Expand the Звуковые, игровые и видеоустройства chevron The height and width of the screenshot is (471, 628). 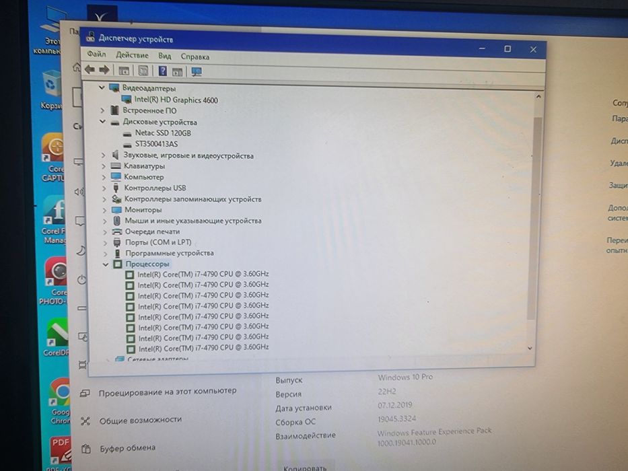click(x=104, y=155)
